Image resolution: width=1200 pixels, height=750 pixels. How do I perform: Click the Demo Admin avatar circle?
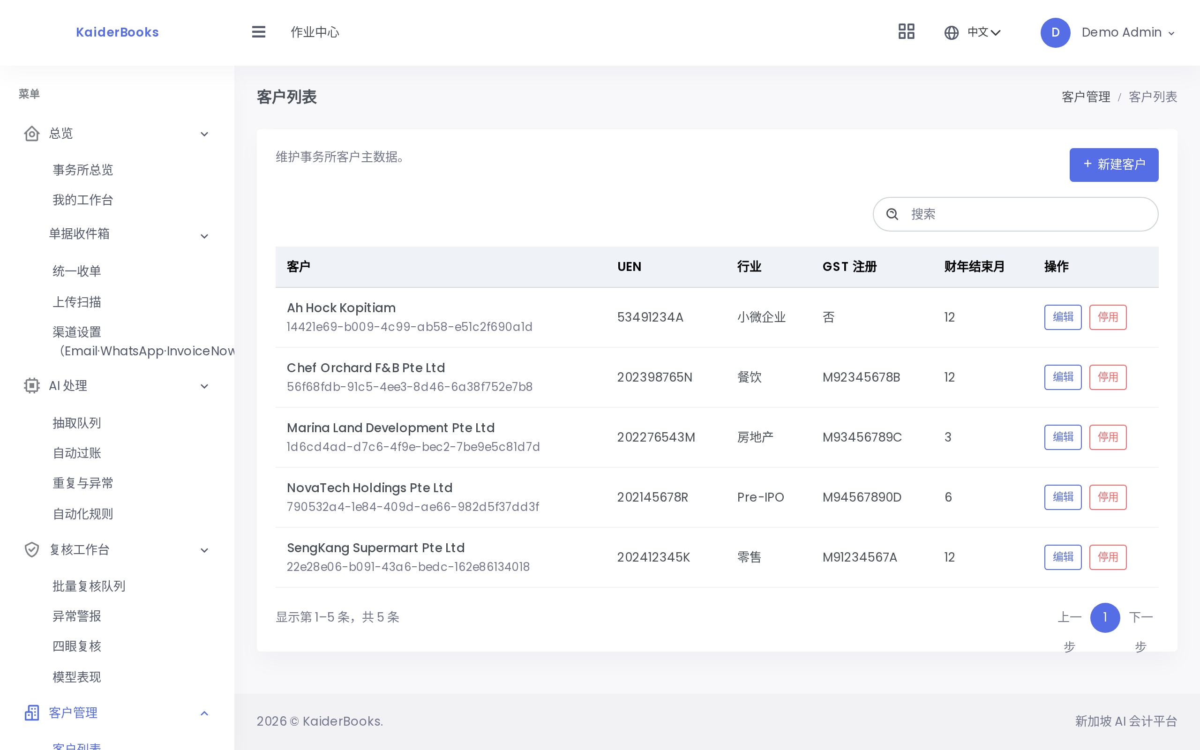coord(1055,33)
